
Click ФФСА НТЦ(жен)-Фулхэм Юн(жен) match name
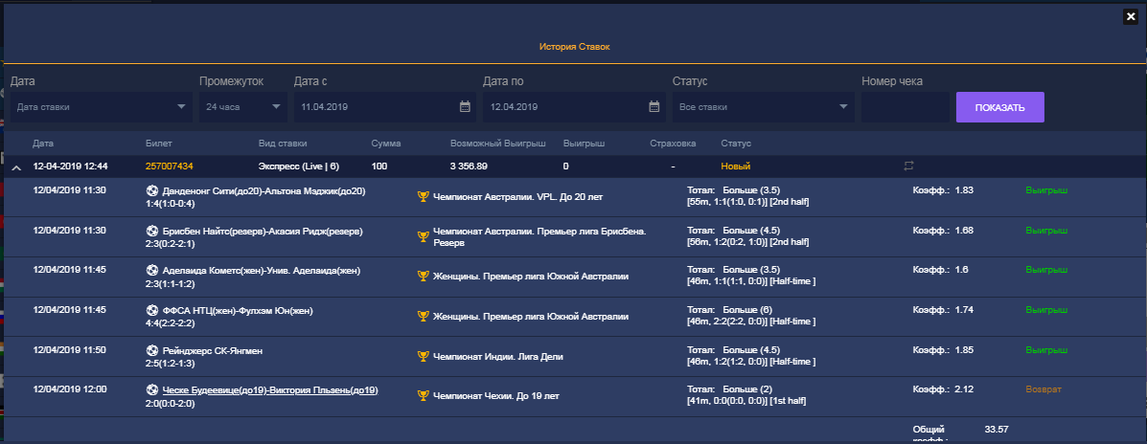coord(238,311)
